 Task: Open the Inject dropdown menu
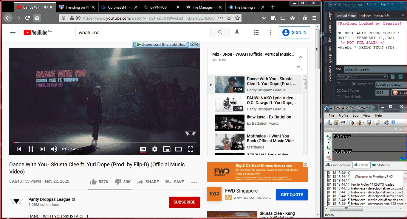(x=387, y=4)
